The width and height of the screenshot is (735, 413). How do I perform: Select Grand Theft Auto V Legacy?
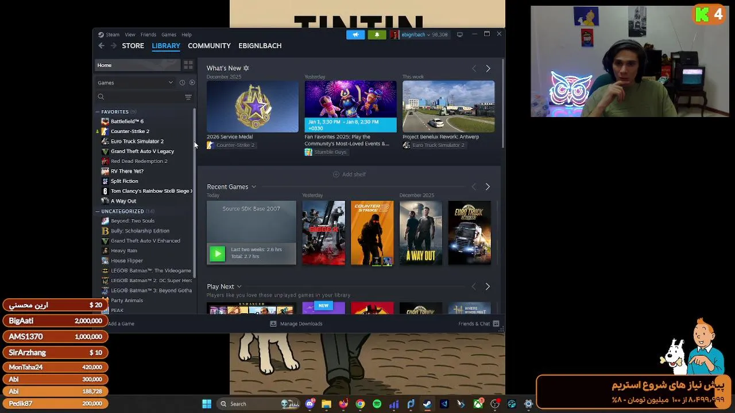pos(142,151)
